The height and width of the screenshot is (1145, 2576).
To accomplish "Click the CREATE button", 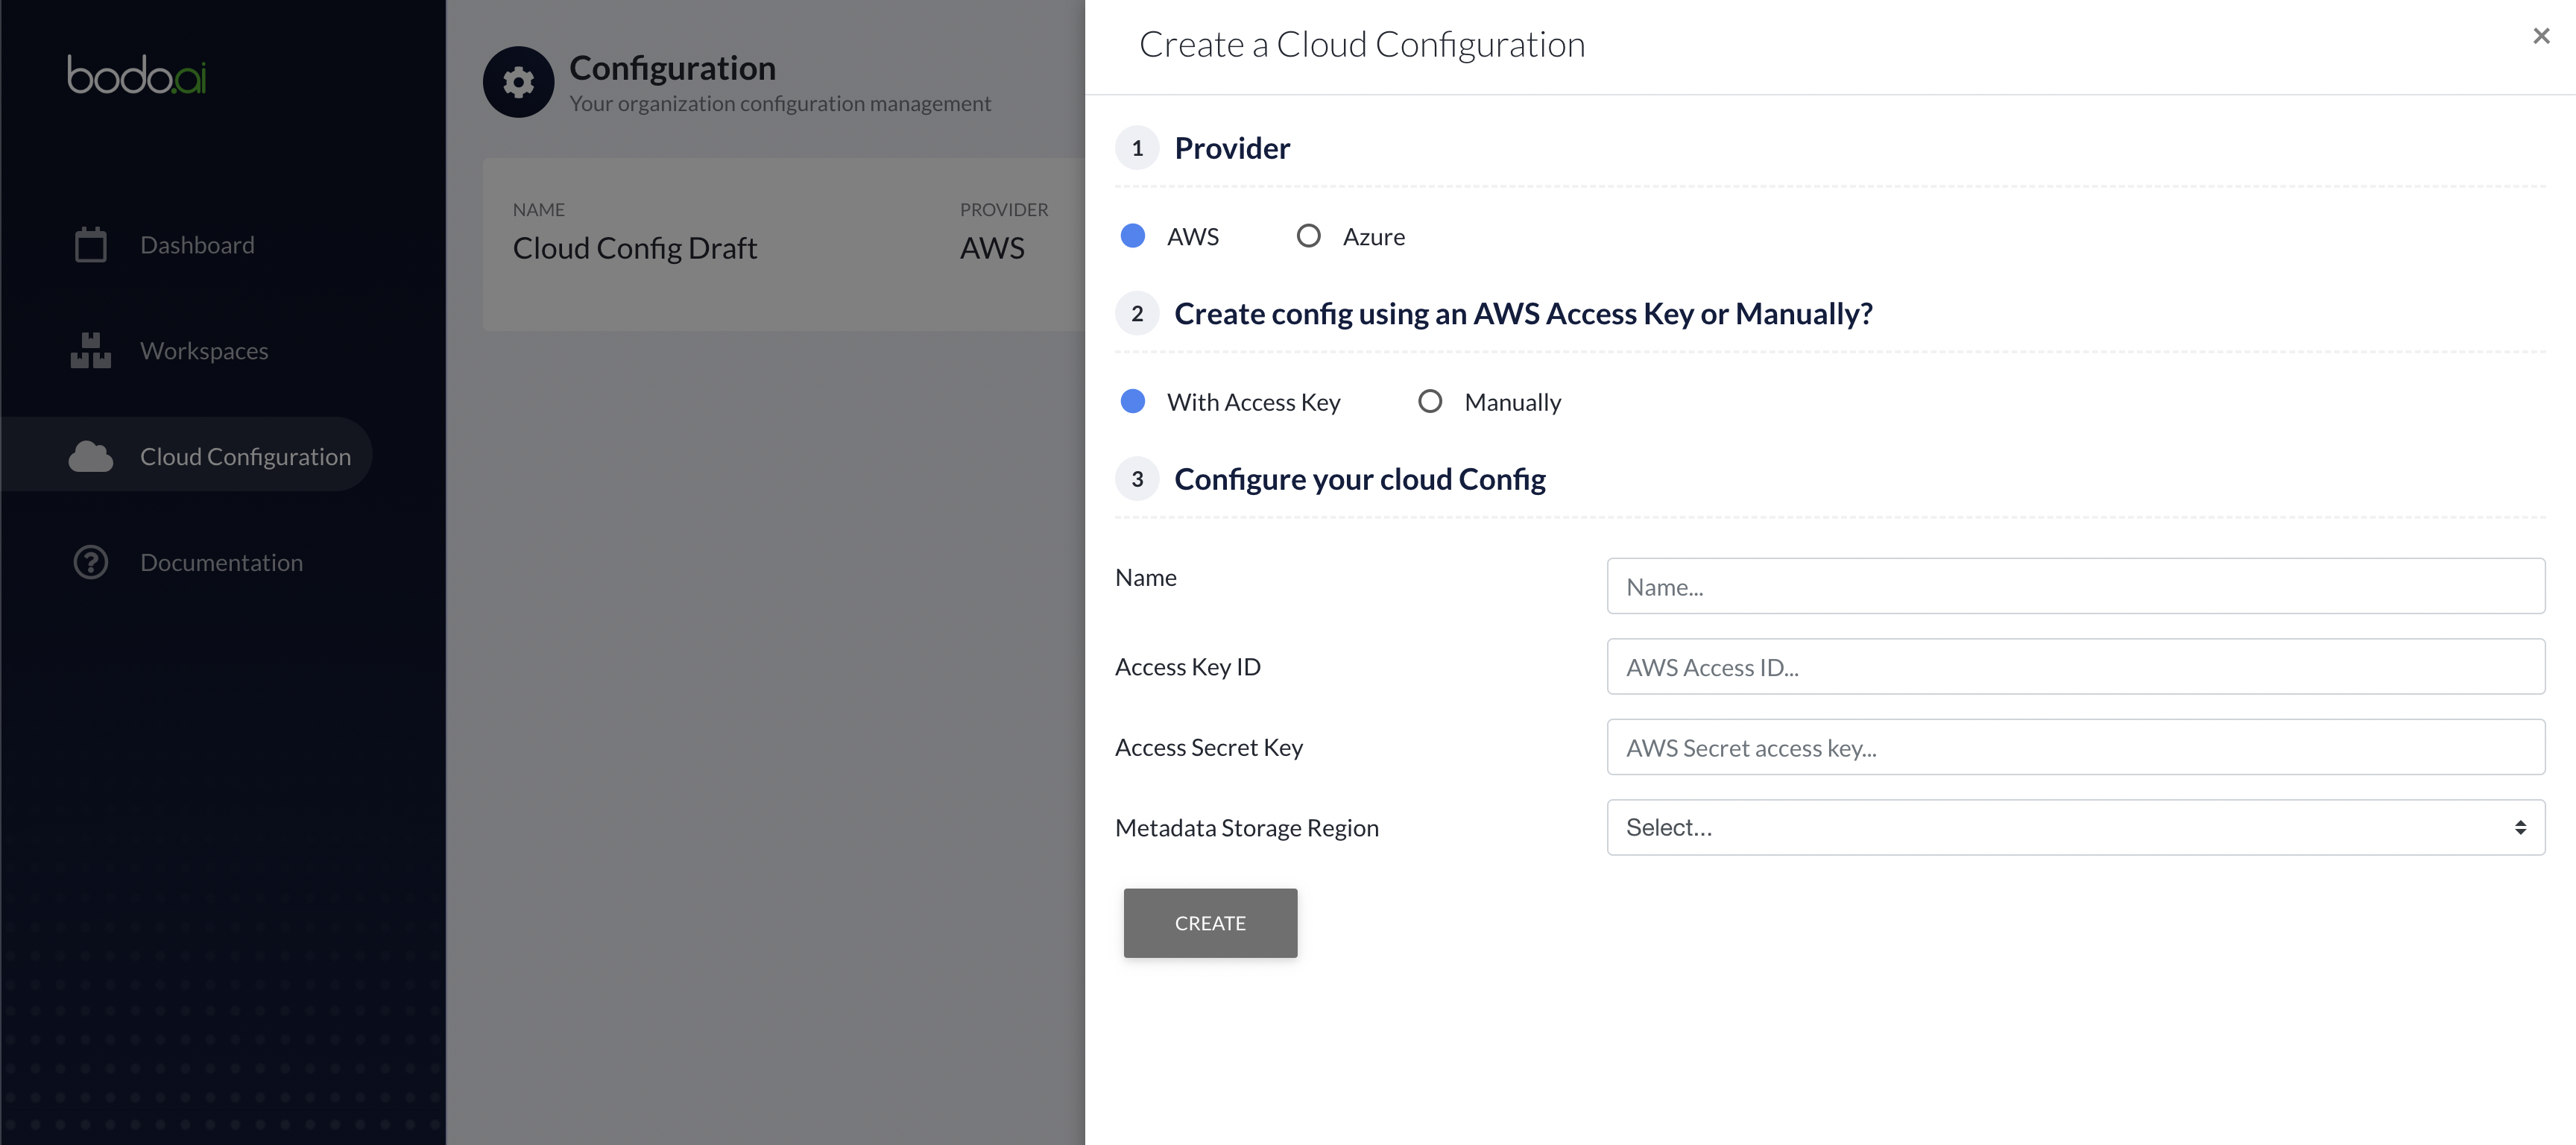I will click(1210, 923).
